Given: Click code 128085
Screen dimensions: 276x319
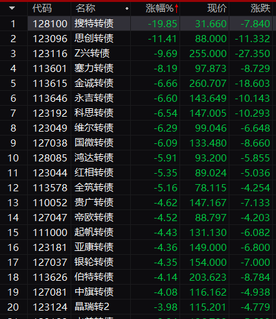Looking at the screenshot, I should coord(50,158).
